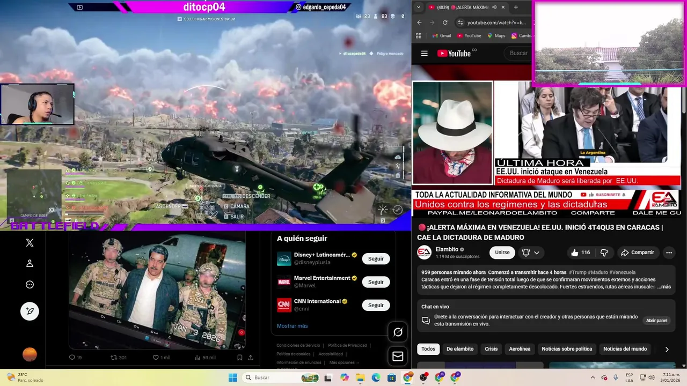Advance the YouTube category chips to the right
687x386 pixels.
(x=667, y=349)
